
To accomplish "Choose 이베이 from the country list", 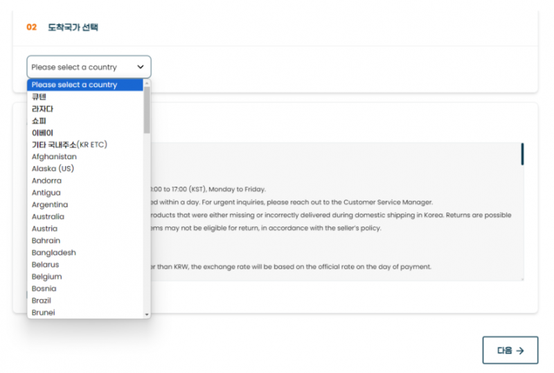I will (85, 133).
